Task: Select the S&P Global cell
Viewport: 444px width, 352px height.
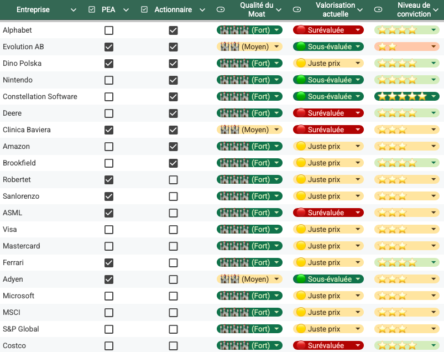Action: coord(20,329)
